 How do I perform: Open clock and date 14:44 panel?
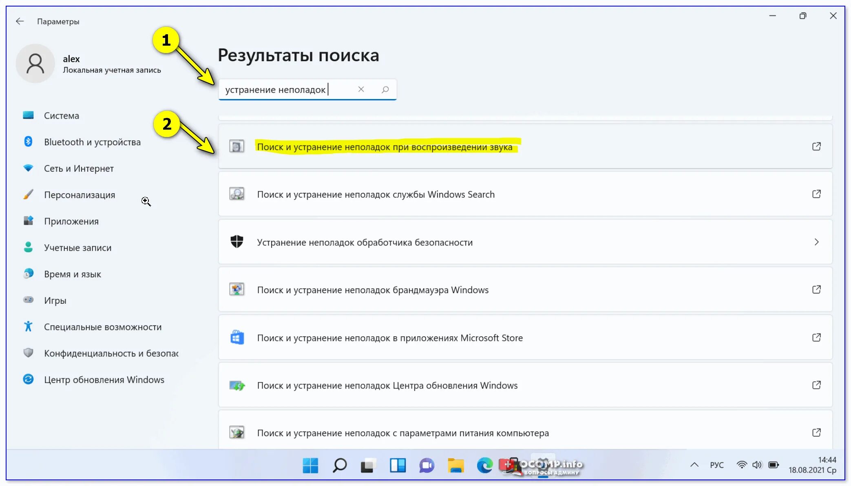click(x=812, y=465)
